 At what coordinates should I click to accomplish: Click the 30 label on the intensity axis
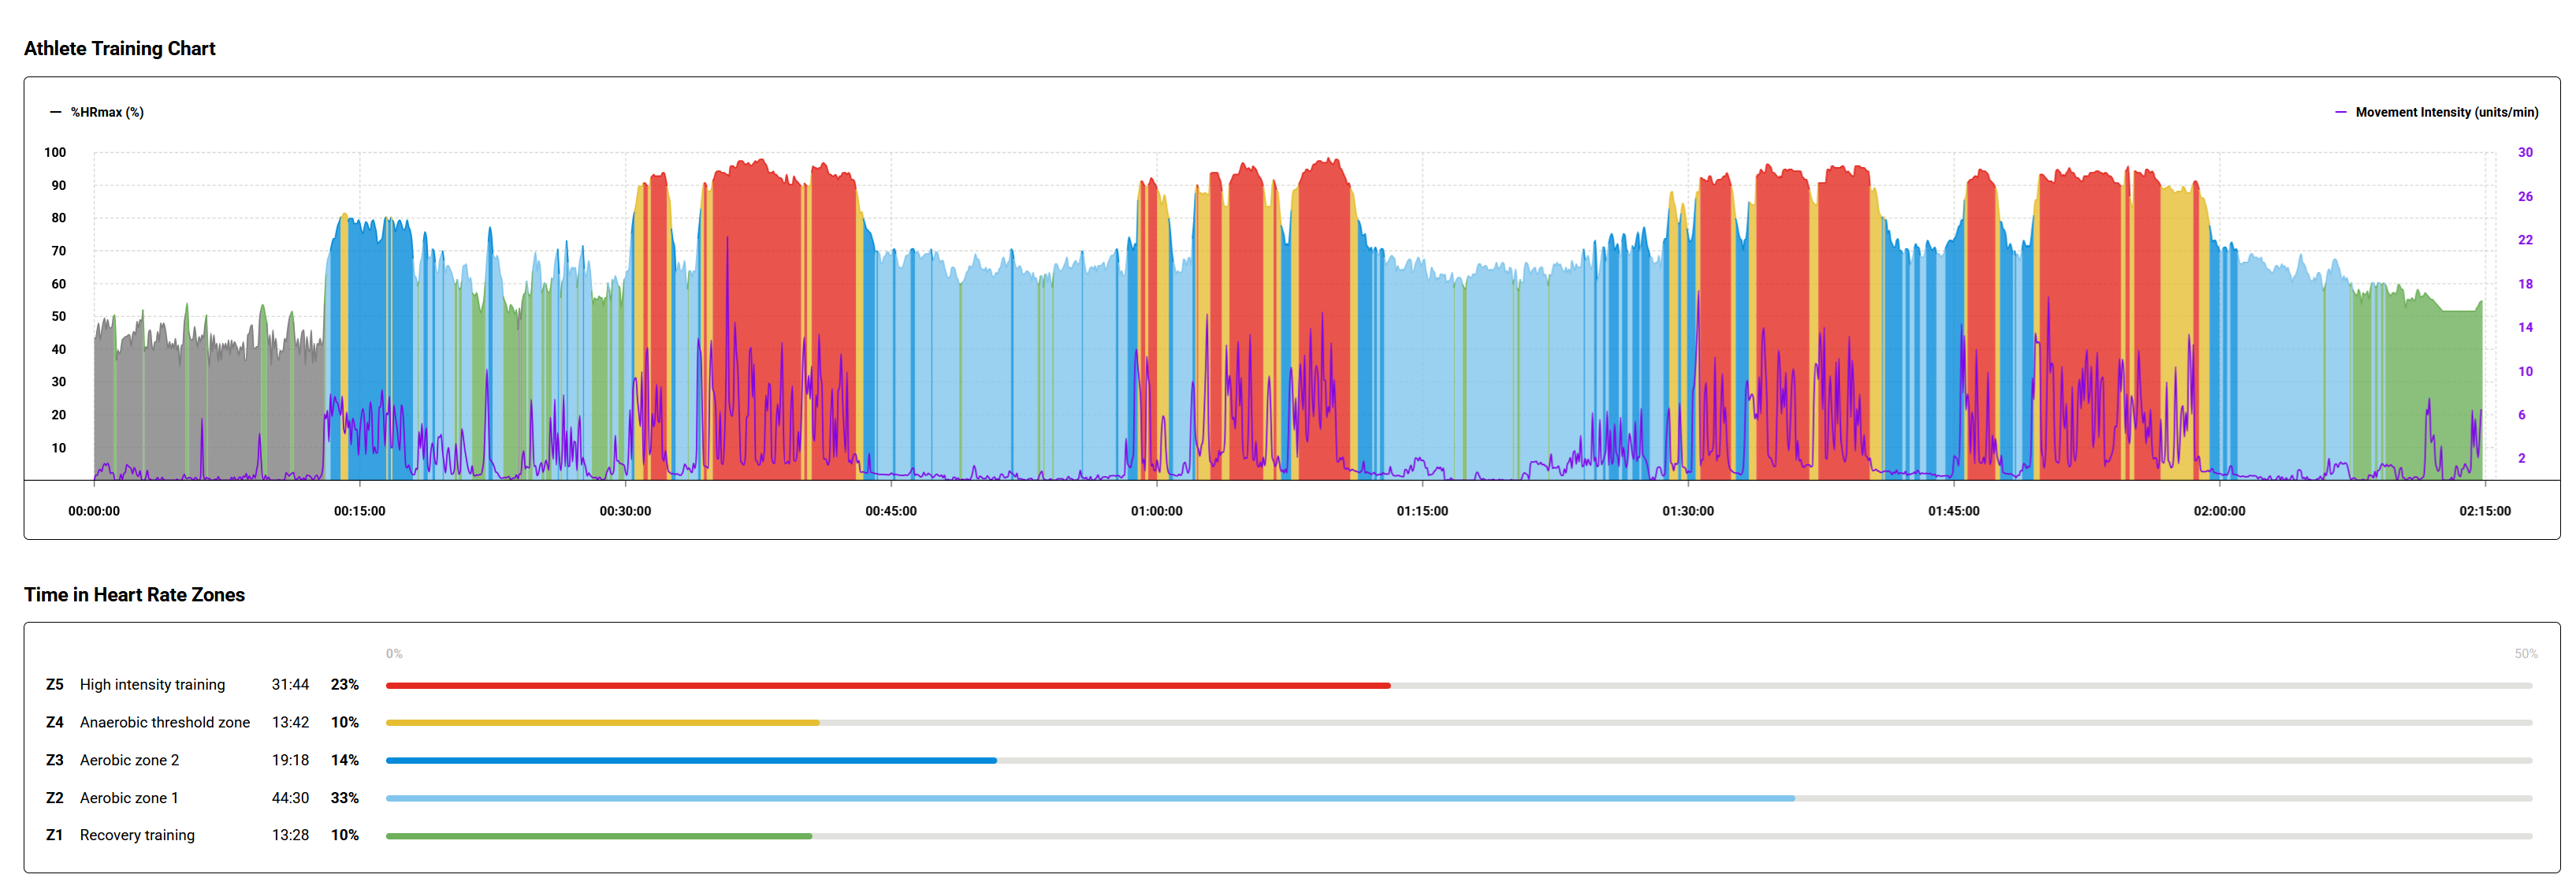(2525, 153)
